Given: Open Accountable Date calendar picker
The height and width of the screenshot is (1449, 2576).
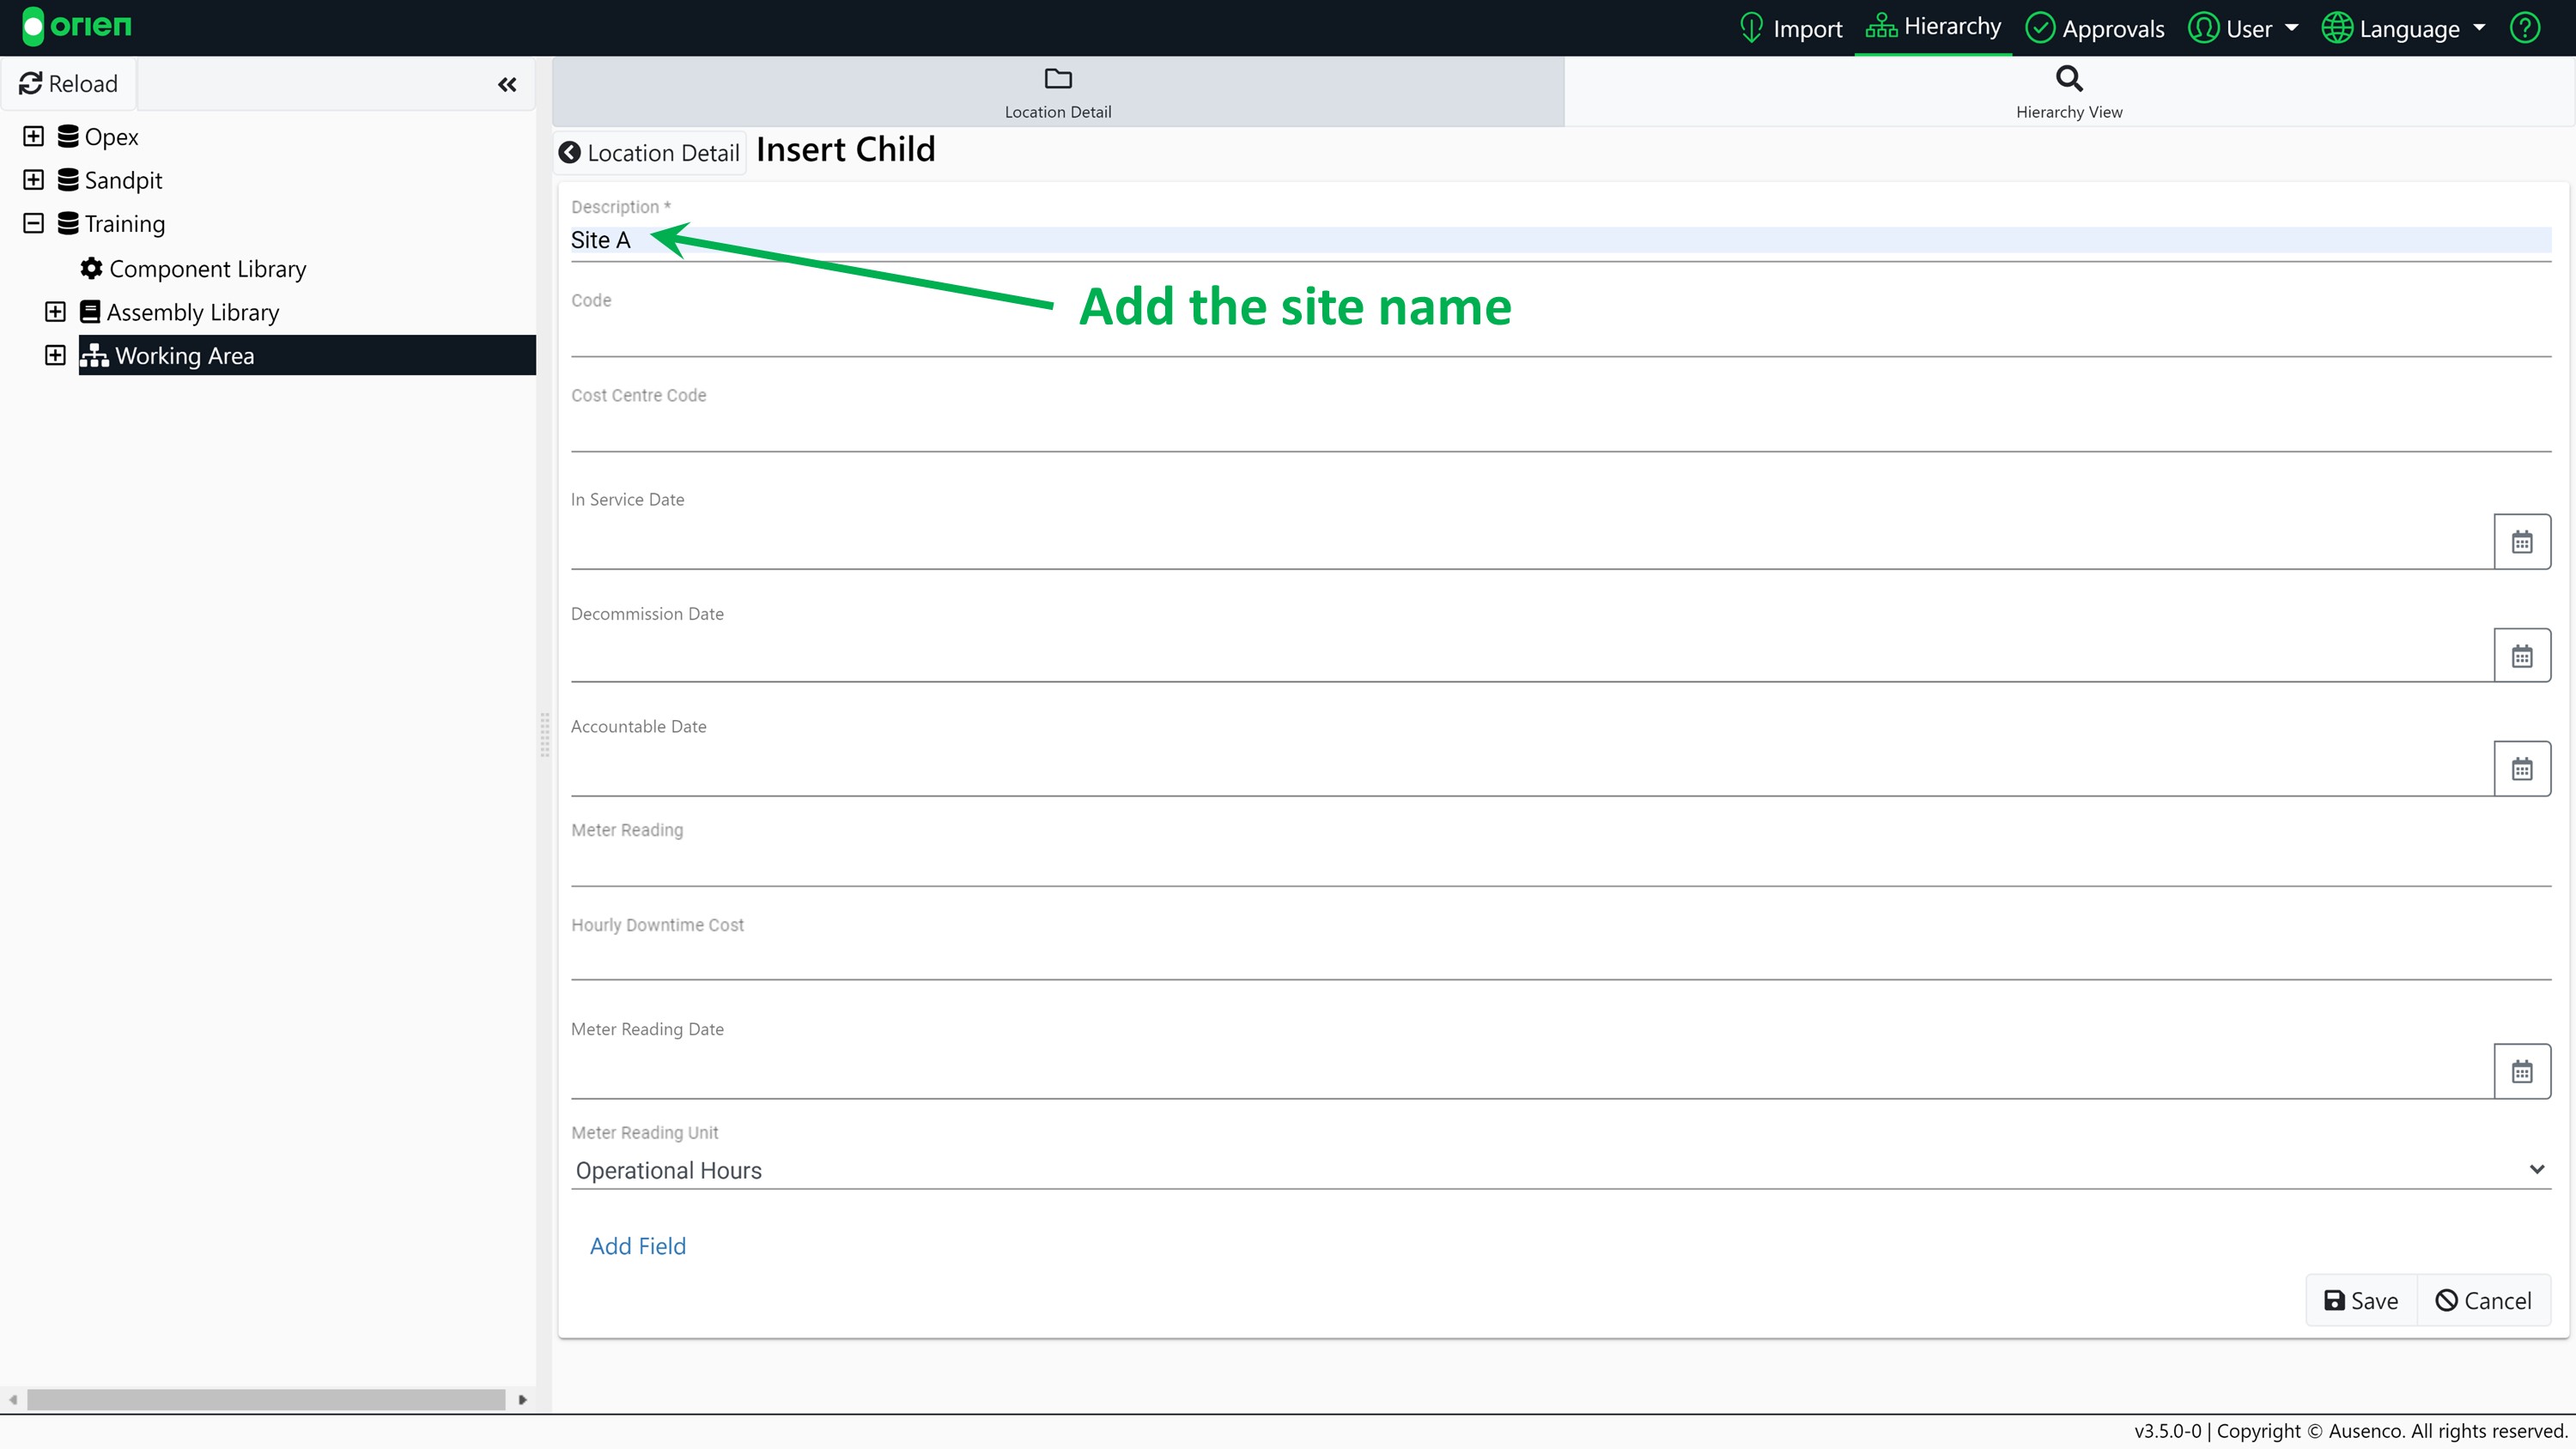Looking at the screenshot, I should 2522,769.
